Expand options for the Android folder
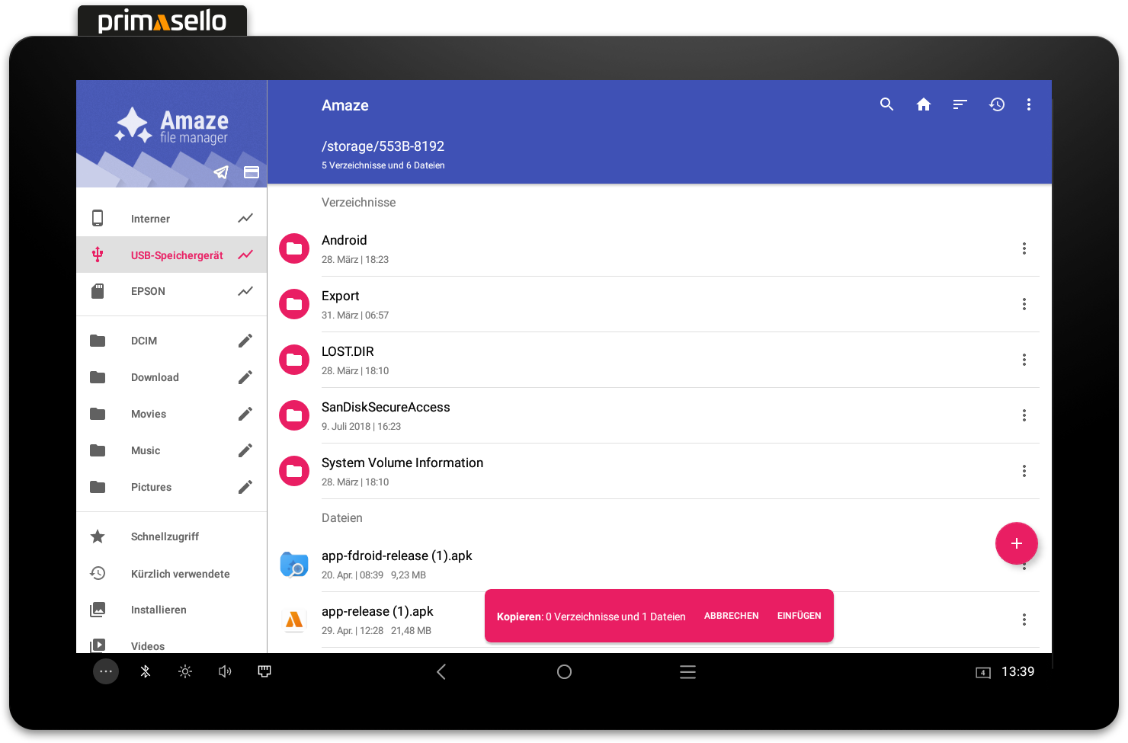 point(1024,248)
